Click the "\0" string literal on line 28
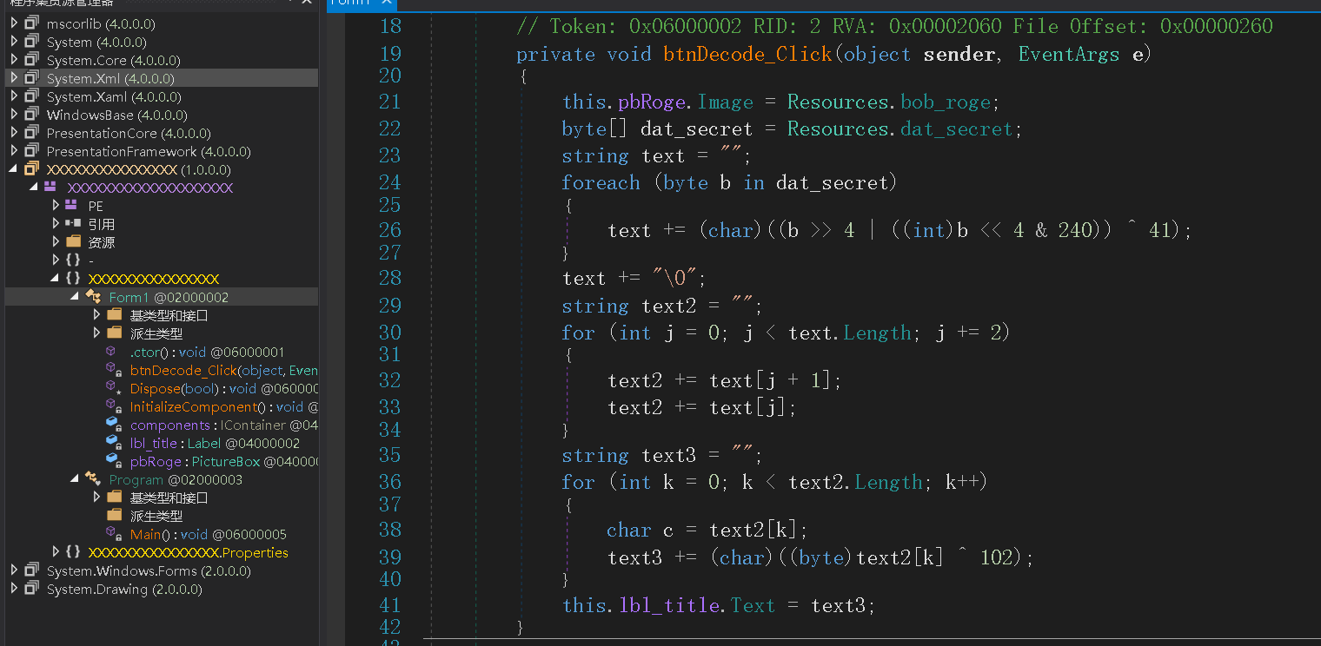 pos(674,278)
